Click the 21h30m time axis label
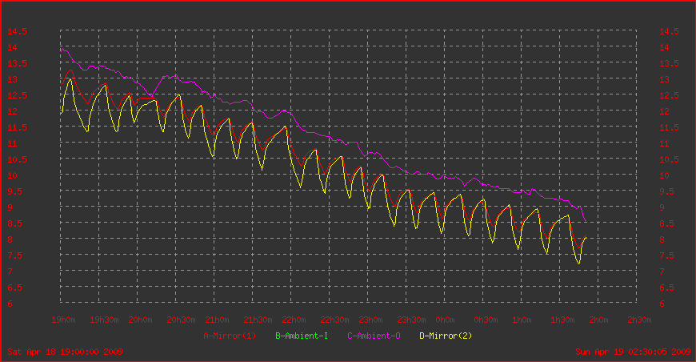Viewport: 696px width, 362px height. coord(258,320)
